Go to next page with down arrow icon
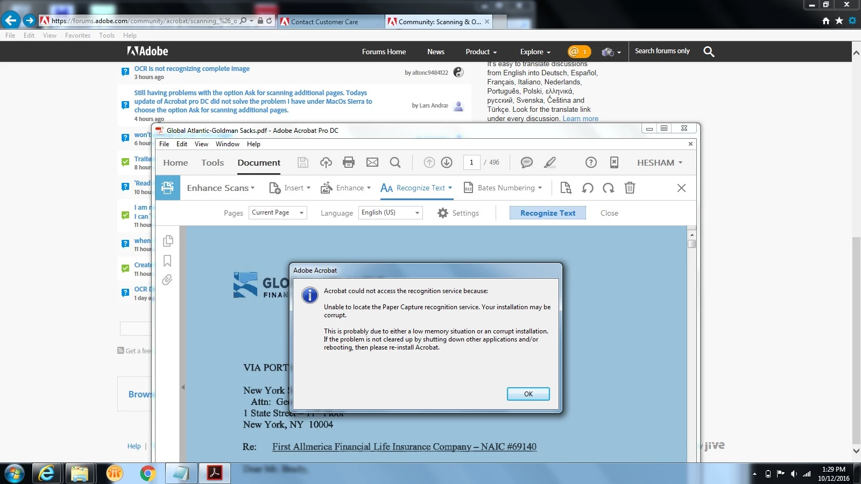 [x=447, y=162]
